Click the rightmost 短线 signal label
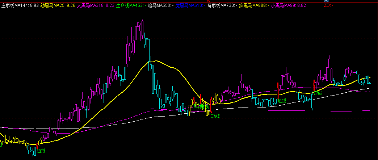 coord(318,93)
